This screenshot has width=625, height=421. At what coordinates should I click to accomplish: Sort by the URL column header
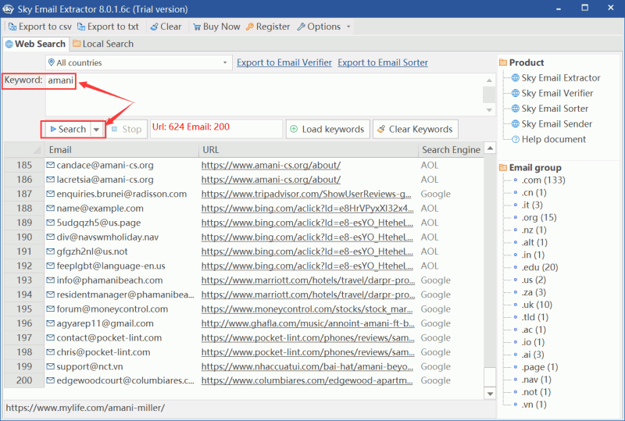(x=308, y=150)
